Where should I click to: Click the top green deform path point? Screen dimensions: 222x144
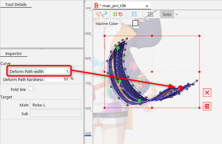(118, 48)
